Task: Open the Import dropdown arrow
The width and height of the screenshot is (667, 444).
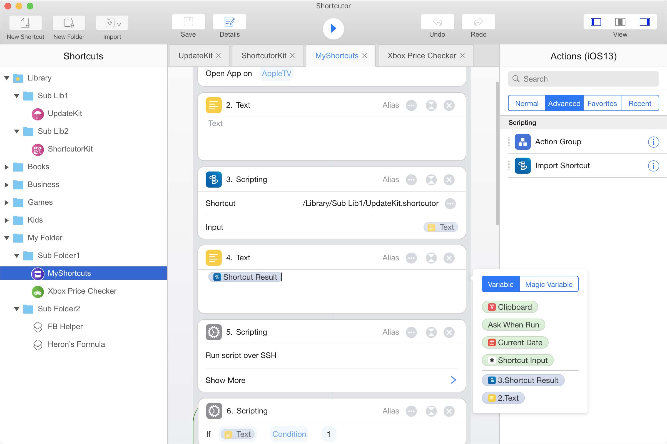Action: pyautogui.click(x=119, y=24)
